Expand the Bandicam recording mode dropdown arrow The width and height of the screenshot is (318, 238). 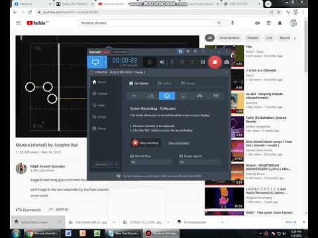[x=105, y=62]
